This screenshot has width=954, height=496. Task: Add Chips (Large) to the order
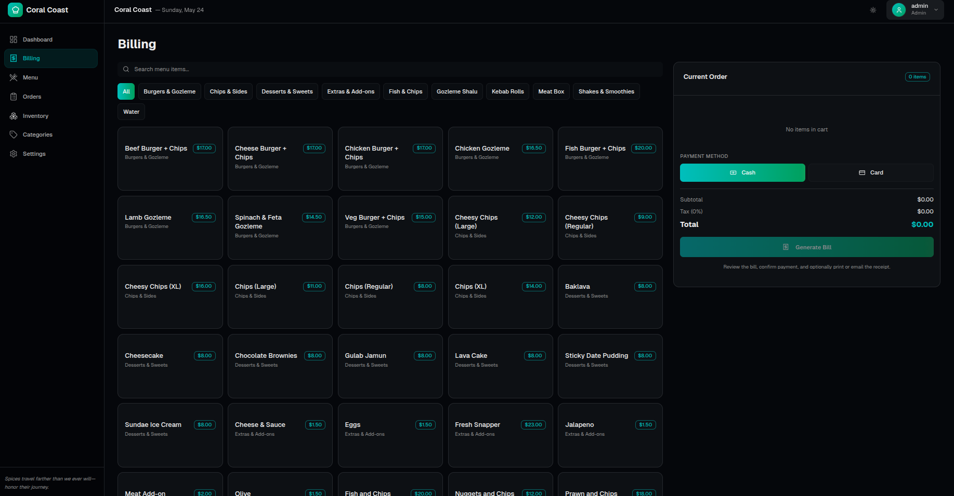[280, 297]
